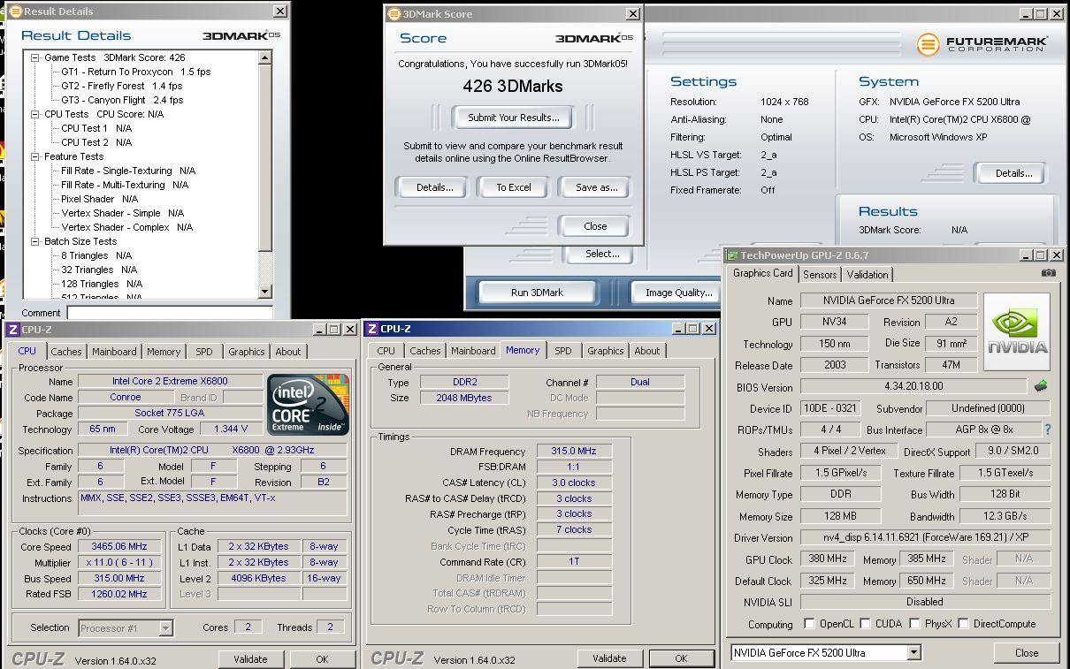Screen dimensions: 1070x669
Task: Click the GPU-Z BIOS save icon
Action: click(x=1042, y=386)
